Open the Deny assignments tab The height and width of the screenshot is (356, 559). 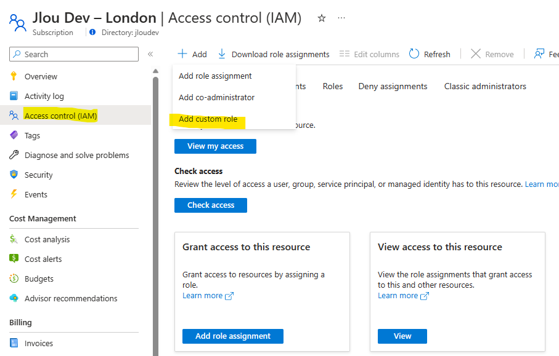coord(393,86)
